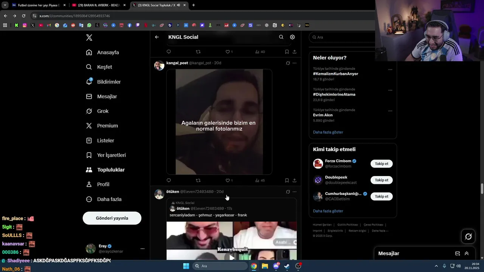Mute the KNGL Social tab audio

coord(178,5)
